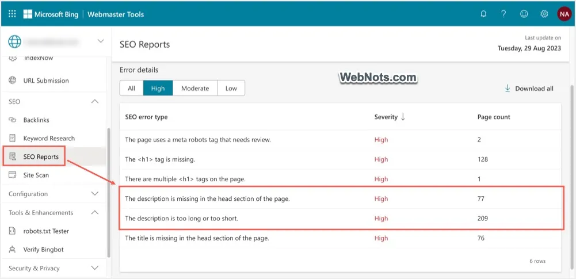Image resolution: width=576 pixels, height=279 pixels.
Task: Open the NA account avatar
Action: coord(564,14)
